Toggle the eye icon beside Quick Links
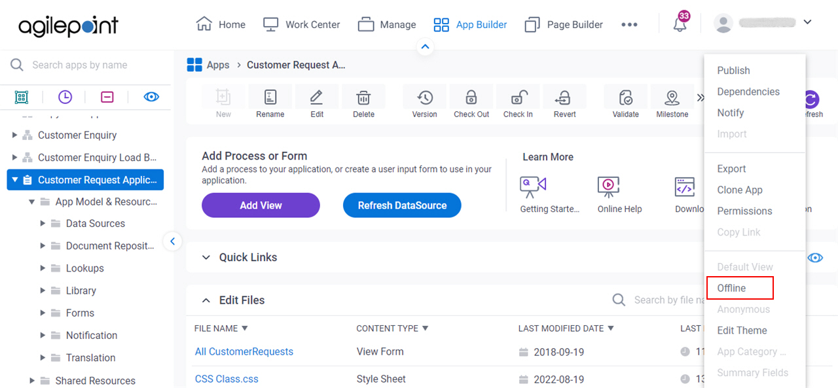This screenshot has height=388, width=838. [815, 257]
